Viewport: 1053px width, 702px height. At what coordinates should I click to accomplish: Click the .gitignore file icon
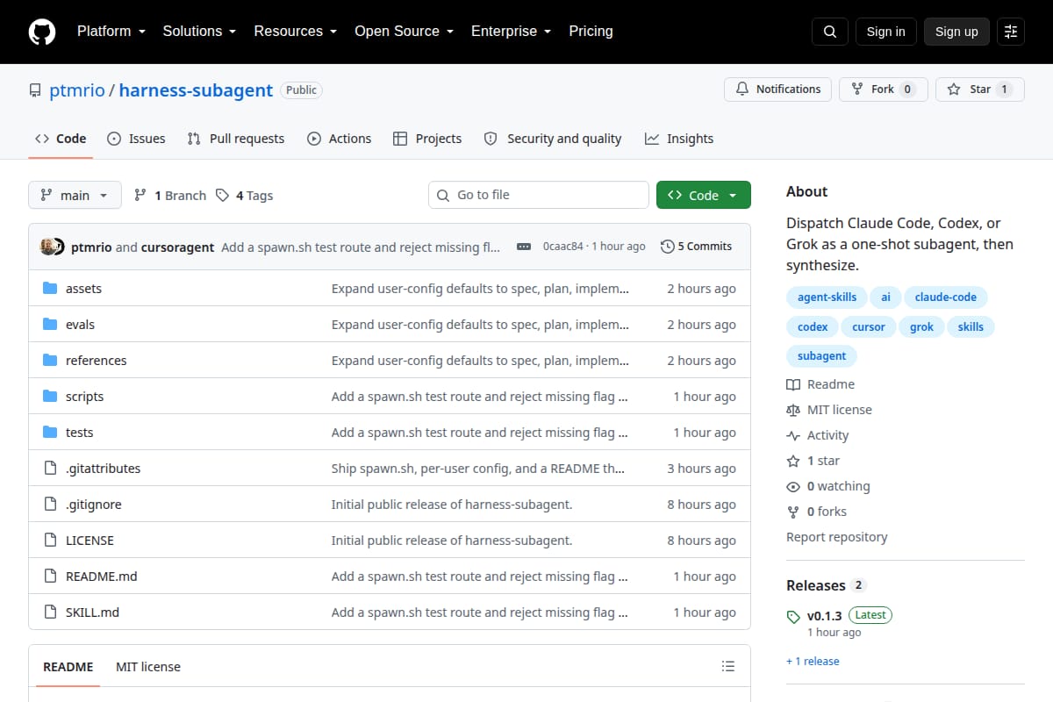tap(50, 505)
